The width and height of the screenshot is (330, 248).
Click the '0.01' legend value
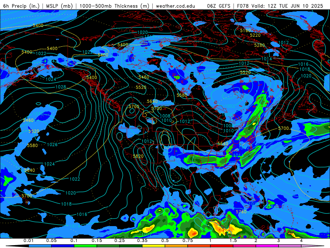point(28,241)
